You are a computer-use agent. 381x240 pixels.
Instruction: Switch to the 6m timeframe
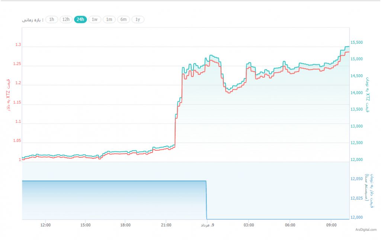[x=123, y=20]
